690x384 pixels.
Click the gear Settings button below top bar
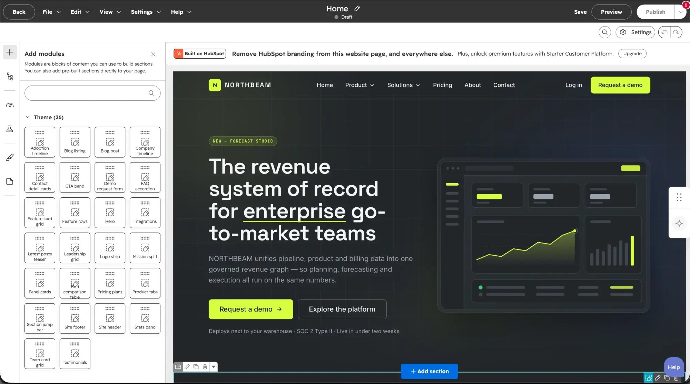click(635, 32)
